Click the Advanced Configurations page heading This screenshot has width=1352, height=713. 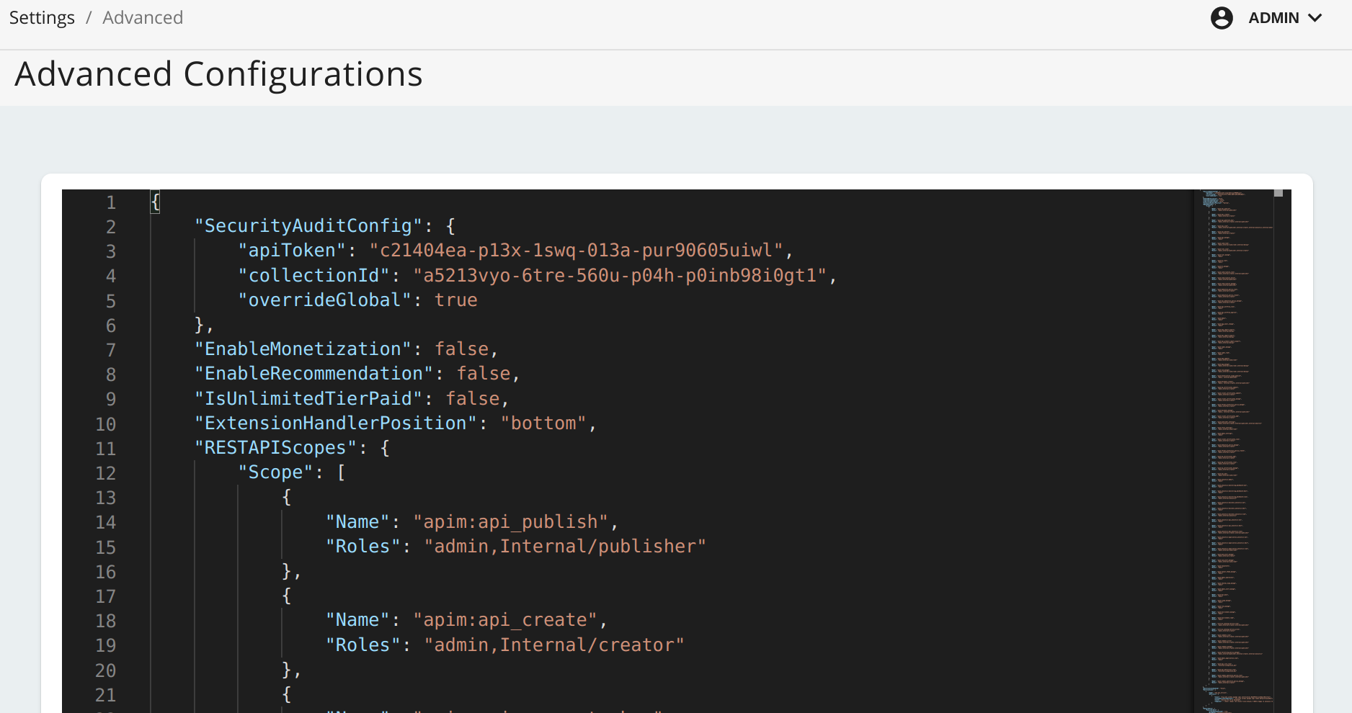[218, 75]
